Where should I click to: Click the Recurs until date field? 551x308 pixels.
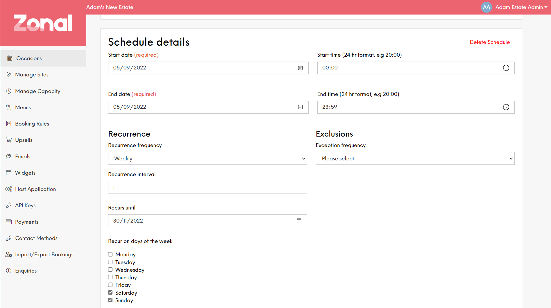(207, 221)
